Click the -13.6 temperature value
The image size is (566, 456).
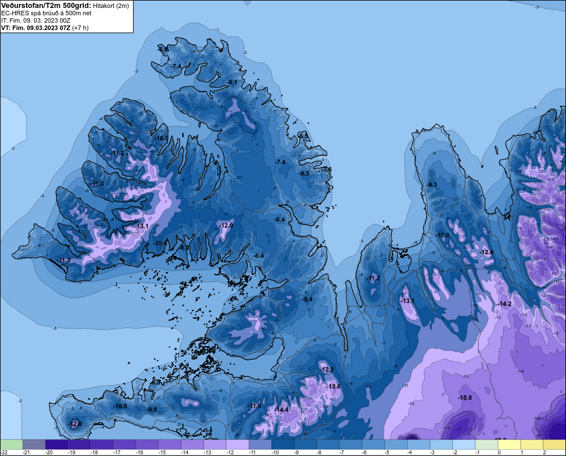click(x=333, y=386)
